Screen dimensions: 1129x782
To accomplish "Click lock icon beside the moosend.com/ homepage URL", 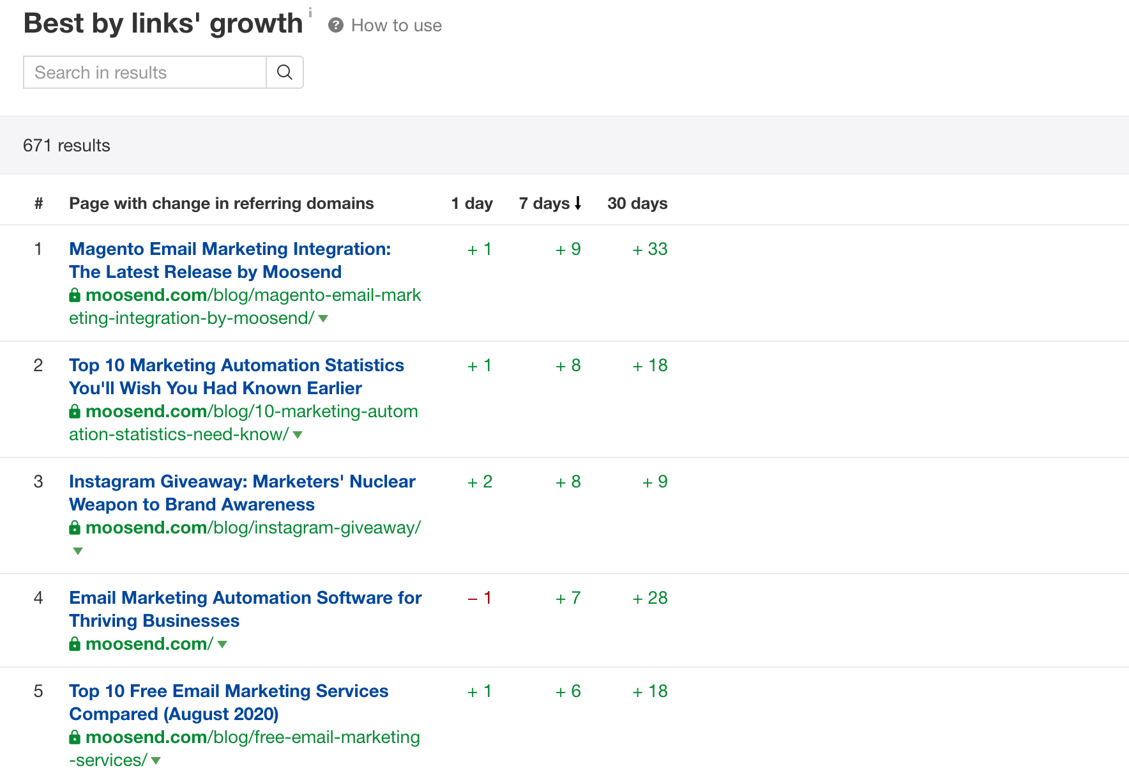I will [x=75, y=643].
